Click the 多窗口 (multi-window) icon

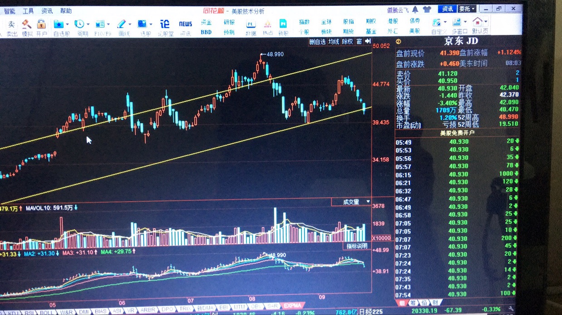[x=457, y=22]
